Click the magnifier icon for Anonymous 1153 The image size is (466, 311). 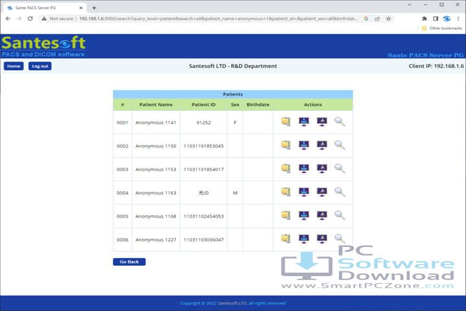pyautogui.click(x=340, y=168)
